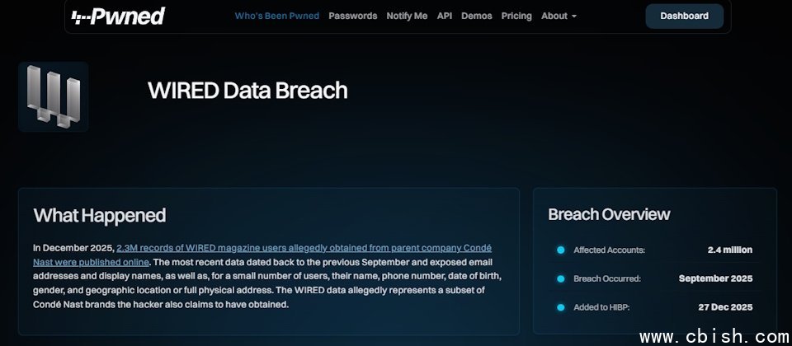Image resolution: width=792 pixels, height=346 pixels.
Task: Click the Breach Overview panel heading
Action: [x=609, y=214]
